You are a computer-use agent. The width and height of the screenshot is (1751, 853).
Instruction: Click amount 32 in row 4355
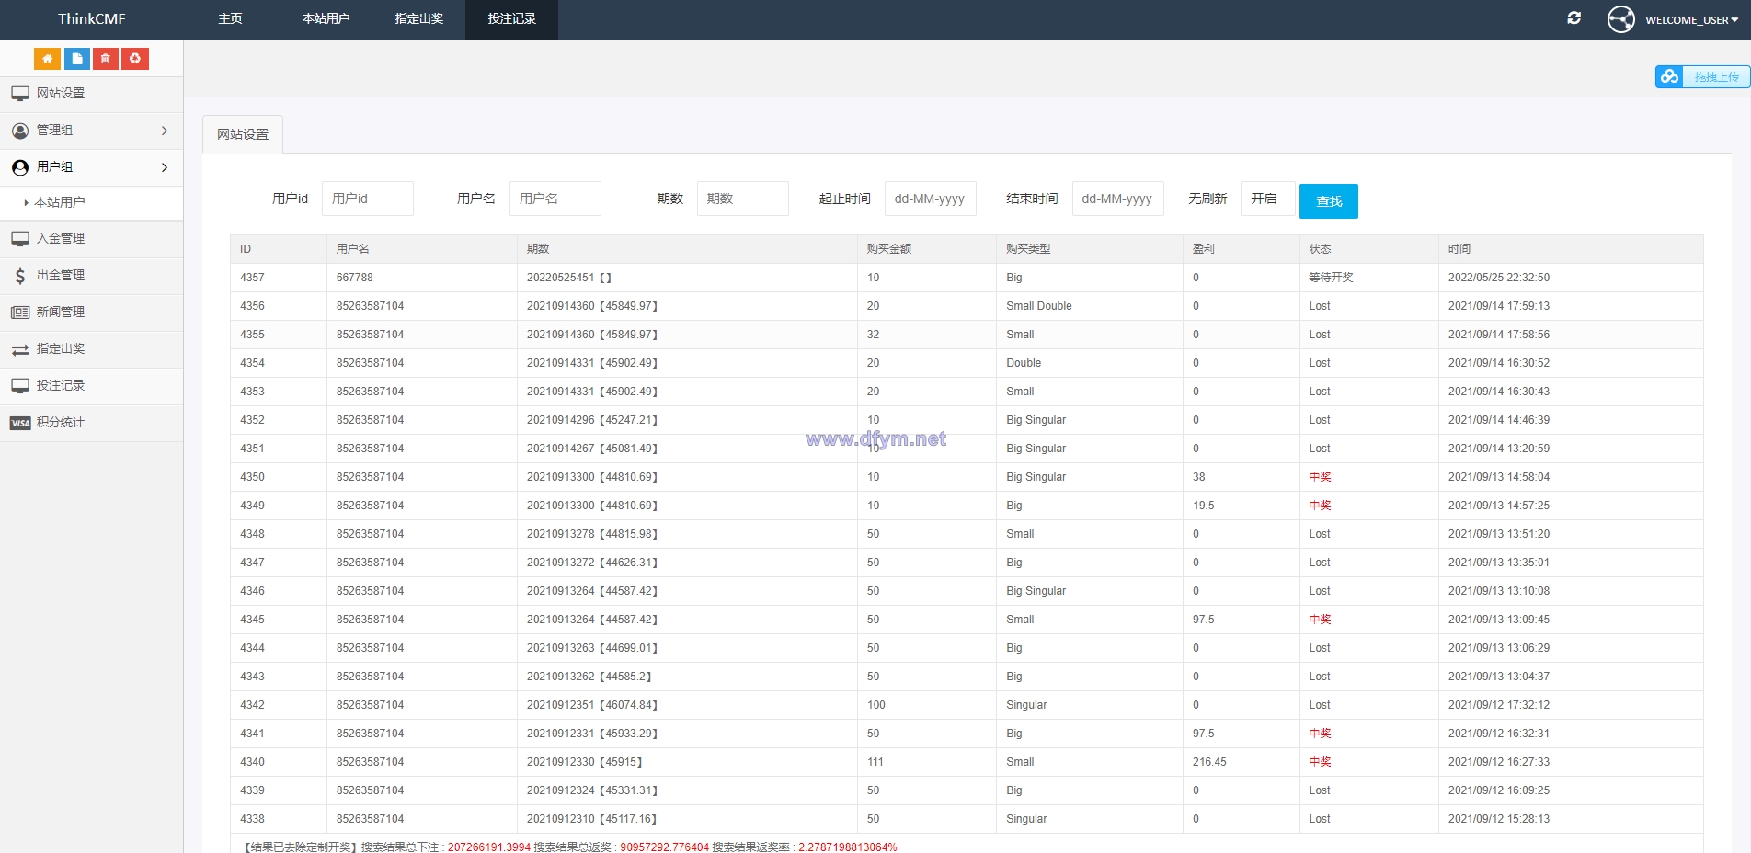[873, 335]
